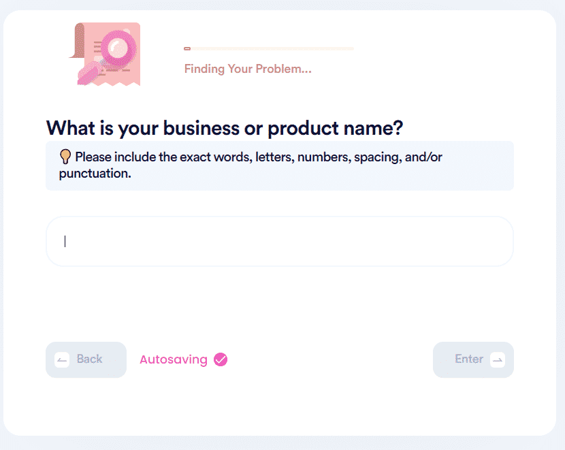Screen dimensions: 565x450
Task: Click the Enter text label
Action: (x=469, y=359)
